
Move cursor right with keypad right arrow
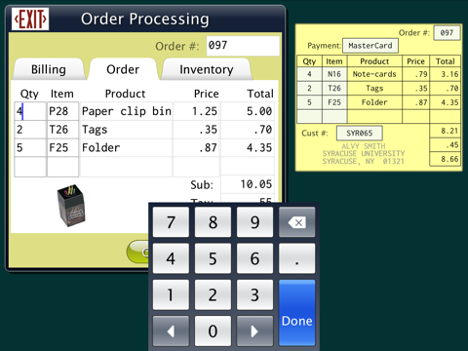pyautogui.click(x=254, y=331)
